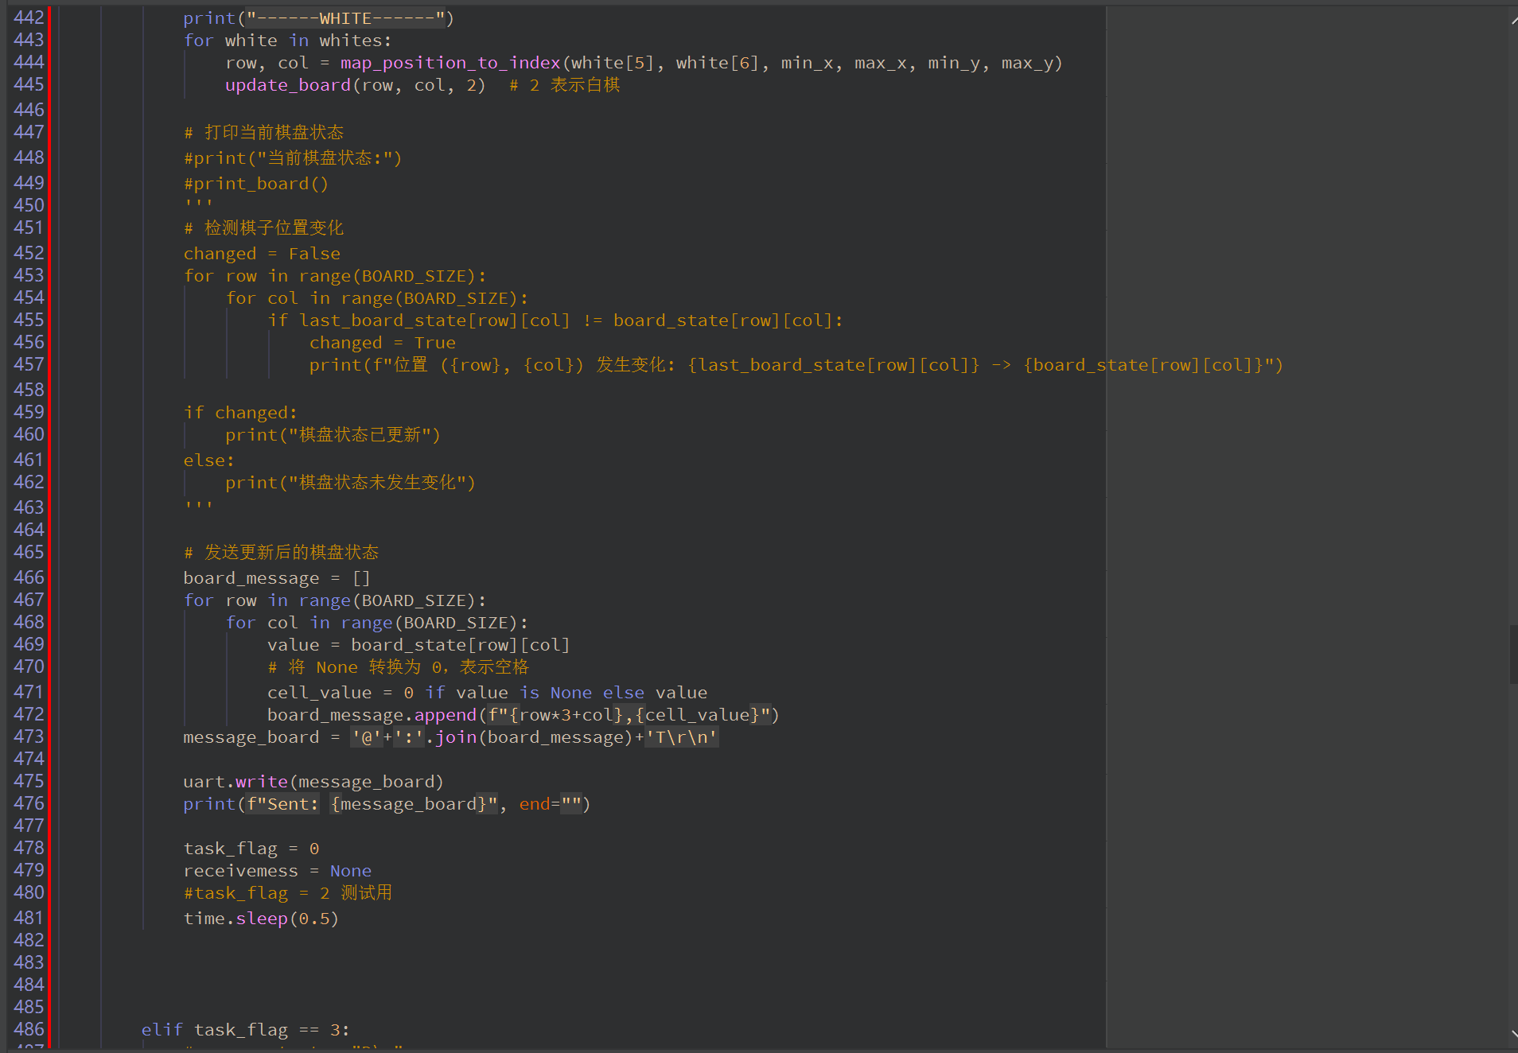
Task: Place cursor on map_position_to_index function call
Action: pos(450,63)
